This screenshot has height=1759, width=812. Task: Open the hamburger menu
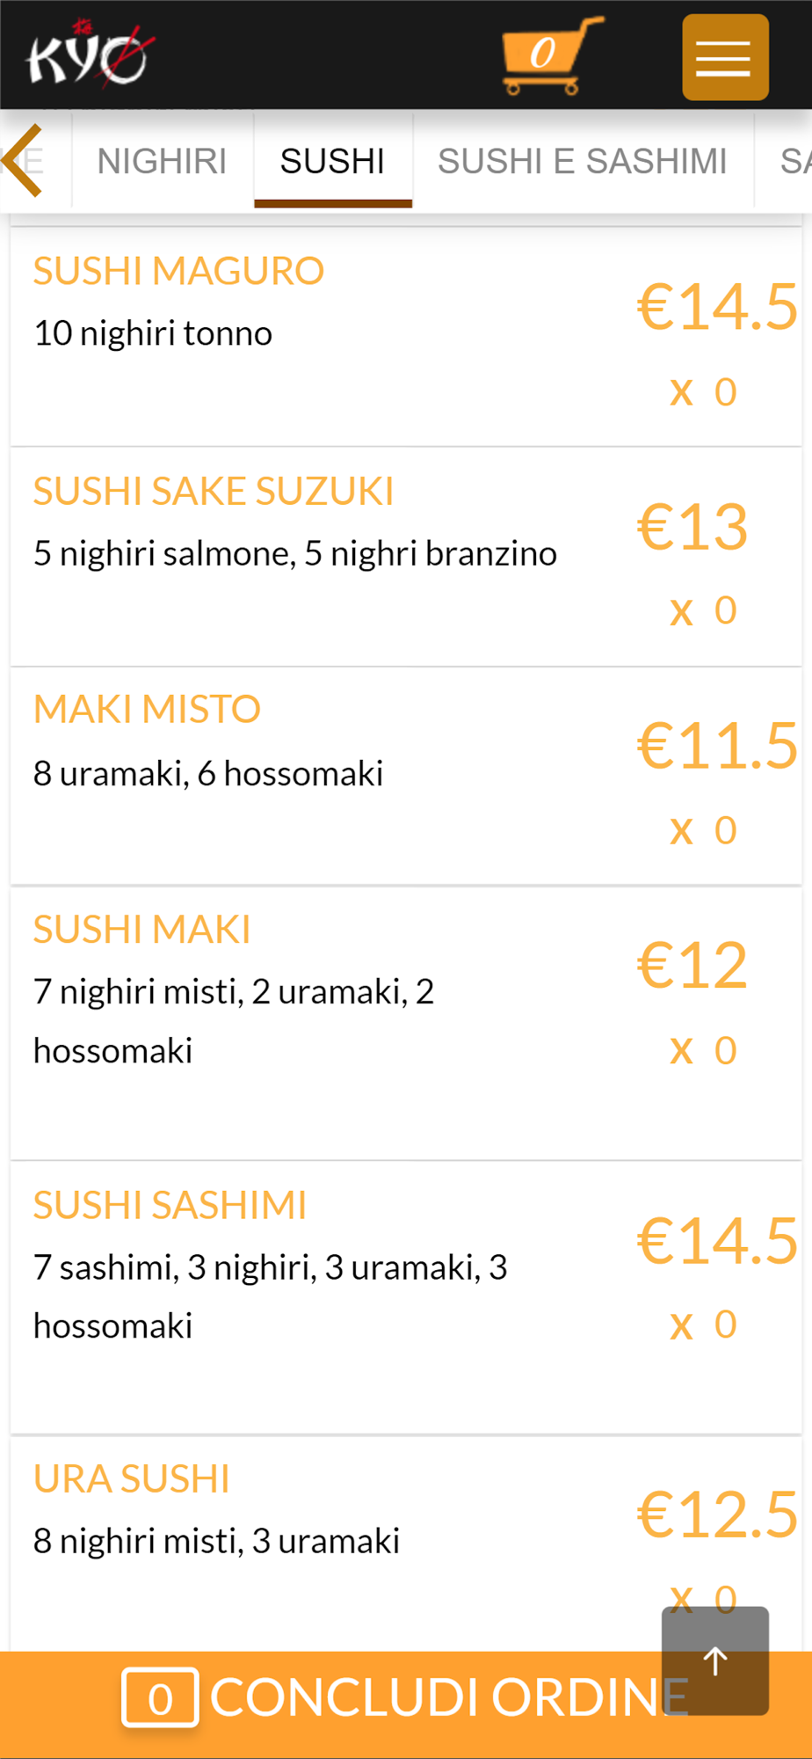point(725,57)
